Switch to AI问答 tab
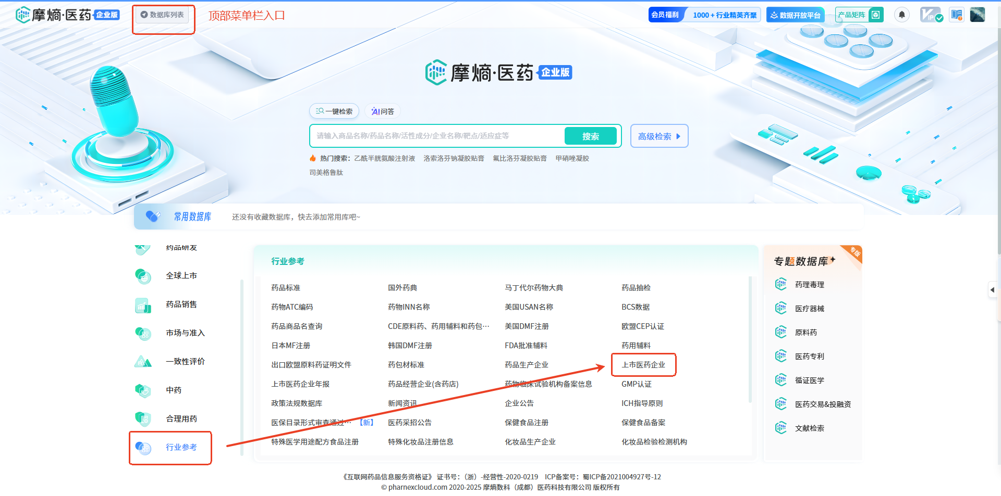 (382, 111)
